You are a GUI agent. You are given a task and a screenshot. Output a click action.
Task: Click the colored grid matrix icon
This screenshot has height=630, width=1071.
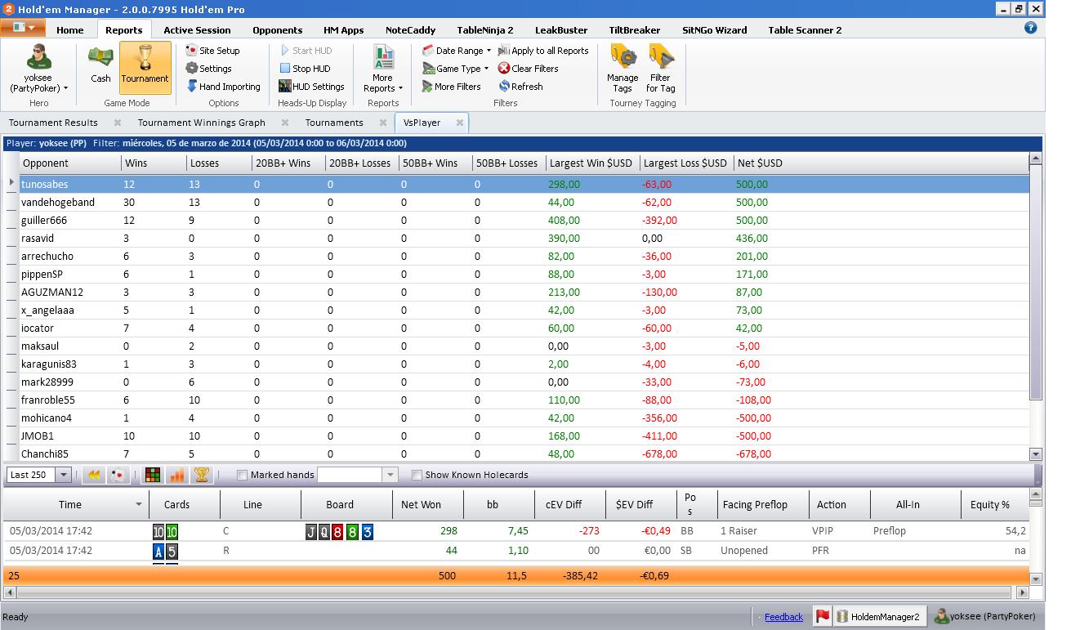[152, 475]
